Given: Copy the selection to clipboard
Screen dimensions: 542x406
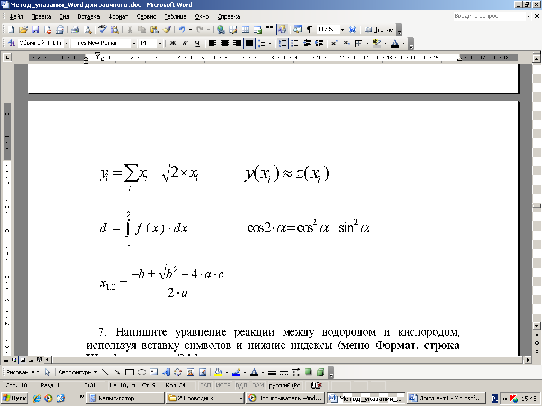Looking at the screenshot, I should [x=142, y=30].
